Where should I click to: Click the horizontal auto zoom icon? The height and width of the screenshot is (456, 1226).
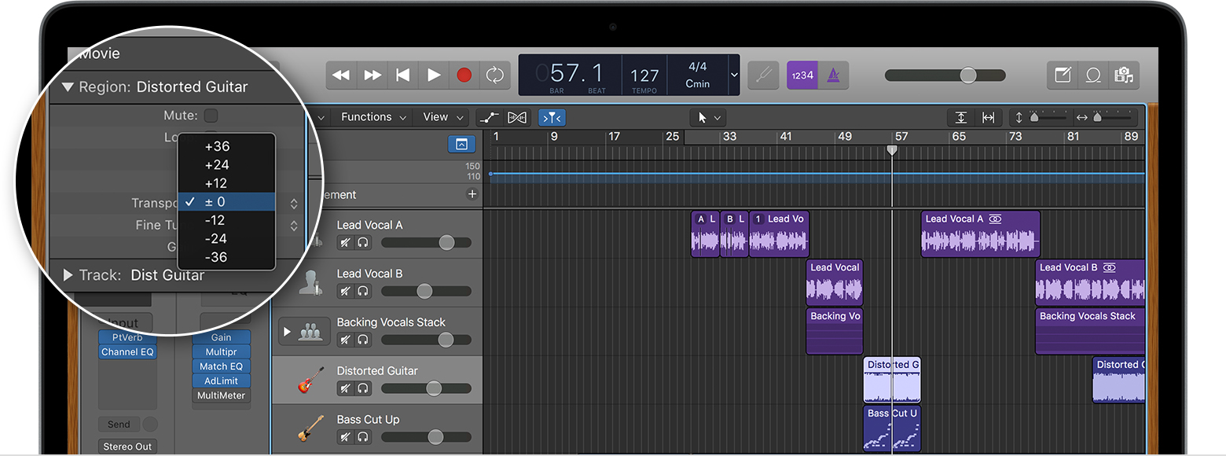pyautogui.click(x=988, y=118)
